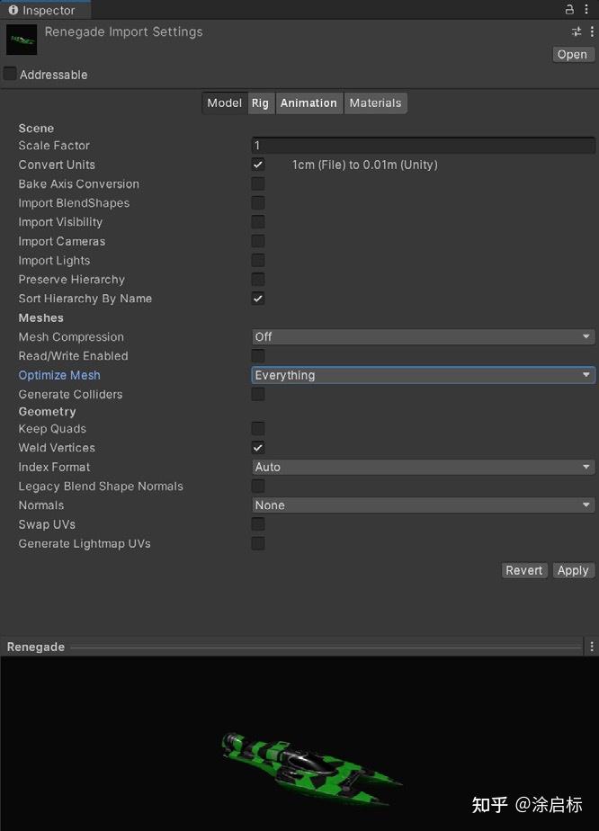Click the Inspector info icon

(x=13, y=10)
